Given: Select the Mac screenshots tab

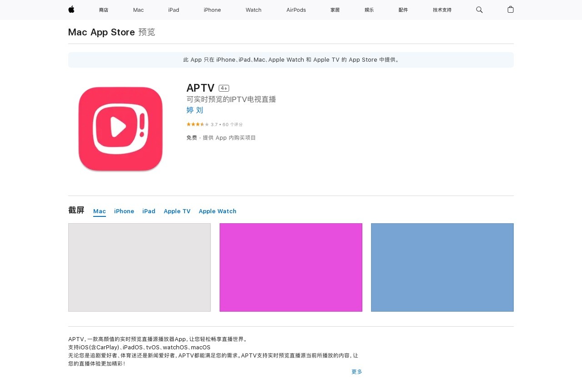Looking at the screenshot, I should [x=100, y=211].
